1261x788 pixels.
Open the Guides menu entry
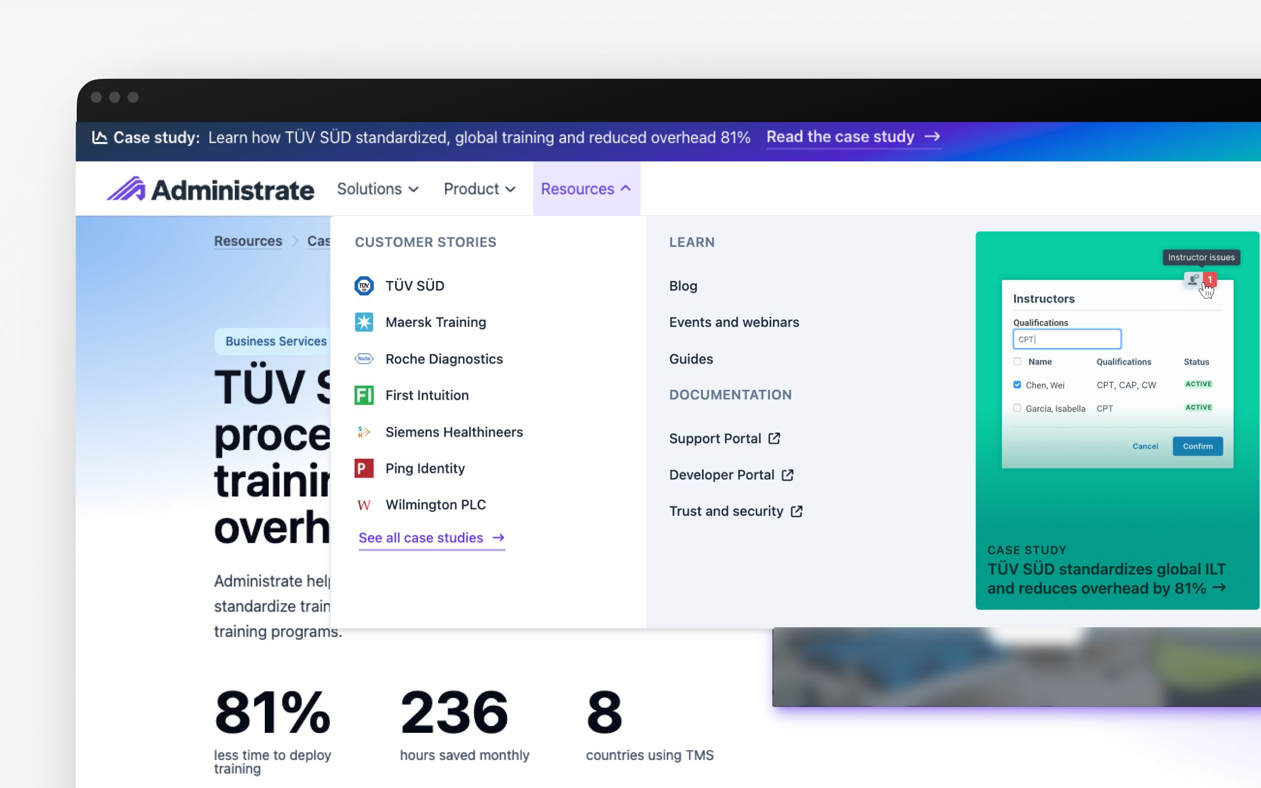coord(691,359)
